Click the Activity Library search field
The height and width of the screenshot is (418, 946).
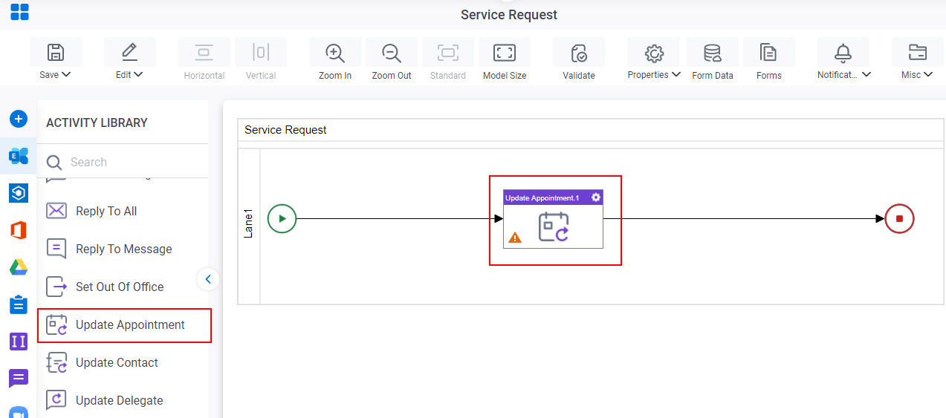pyautogui.click(x=123, y=162)
